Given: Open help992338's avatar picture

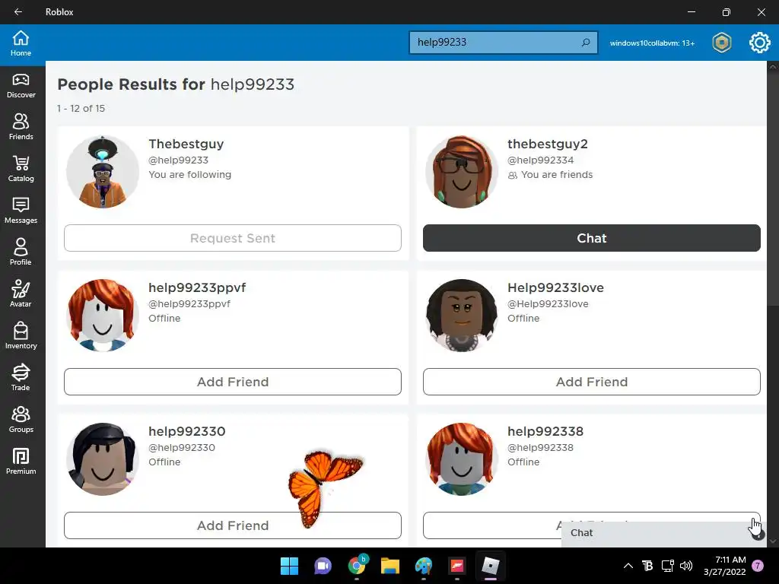Looking at the screenshot, I should click(462, 459).
